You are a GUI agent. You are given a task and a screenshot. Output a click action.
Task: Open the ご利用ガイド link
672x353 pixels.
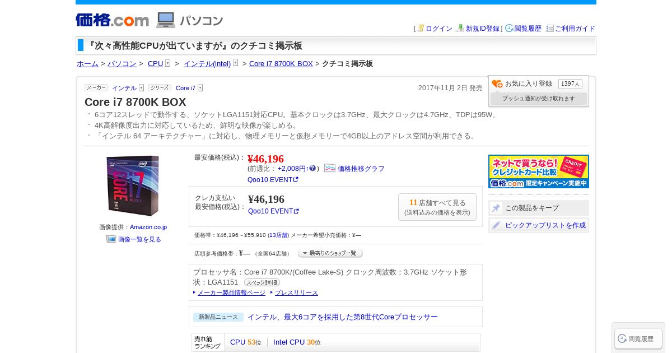click(575, 29)
